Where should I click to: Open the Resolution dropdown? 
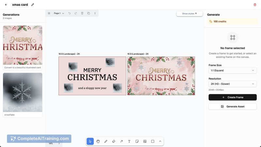click(x=232, y=84)
